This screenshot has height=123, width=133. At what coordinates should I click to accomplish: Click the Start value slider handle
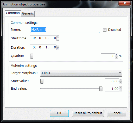pyautogui.click(x=42, y=81)
